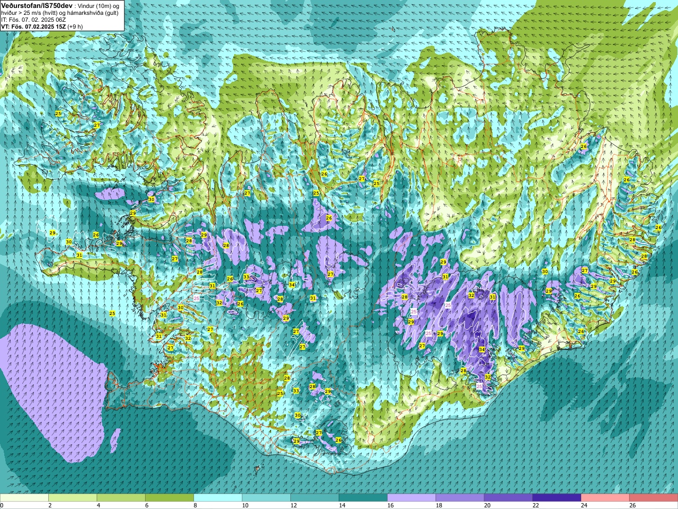The width and height of the screenshot is (678, 509).
Task: Select the 'IT: Fös. 07. 02. 2025 06Z' line
Action: point(34,20)
